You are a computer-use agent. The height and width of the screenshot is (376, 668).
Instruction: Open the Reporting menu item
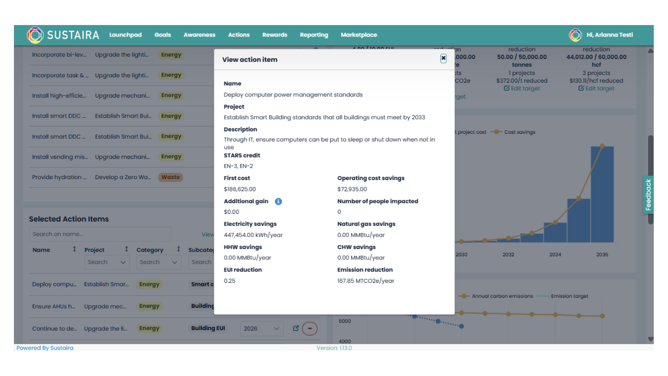tap(314, 35)
